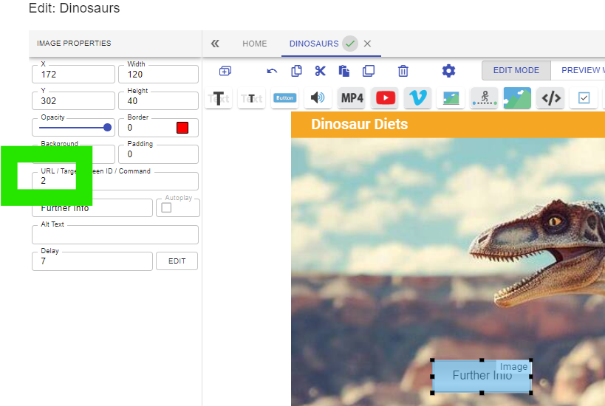Click the Dinosaur Diets heading on canvas

pos(359,124)
